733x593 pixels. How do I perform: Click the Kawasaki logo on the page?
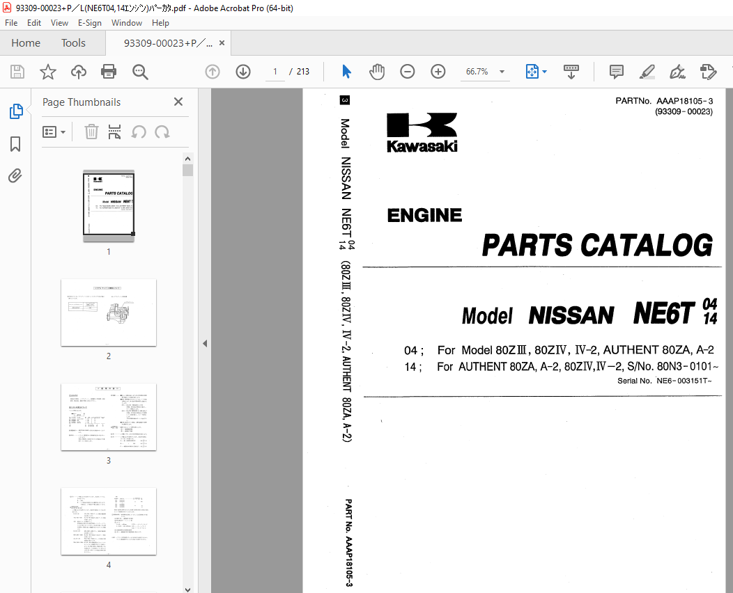(422, 133)
